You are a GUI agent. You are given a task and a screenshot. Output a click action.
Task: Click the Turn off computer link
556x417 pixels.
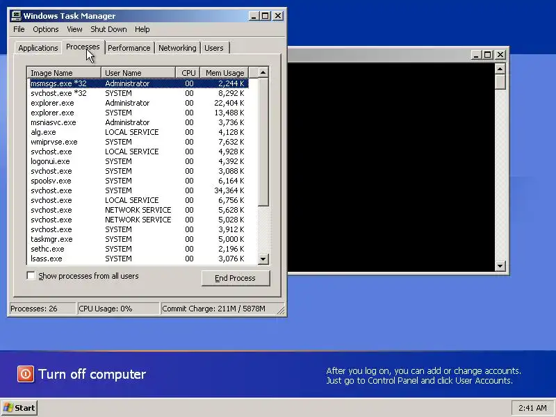click(92, 374)
